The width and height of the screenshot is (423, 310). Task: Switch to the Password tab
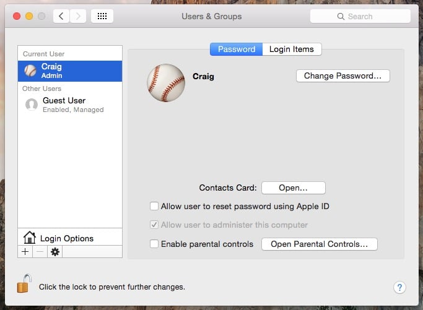click(x=237, y=50)
